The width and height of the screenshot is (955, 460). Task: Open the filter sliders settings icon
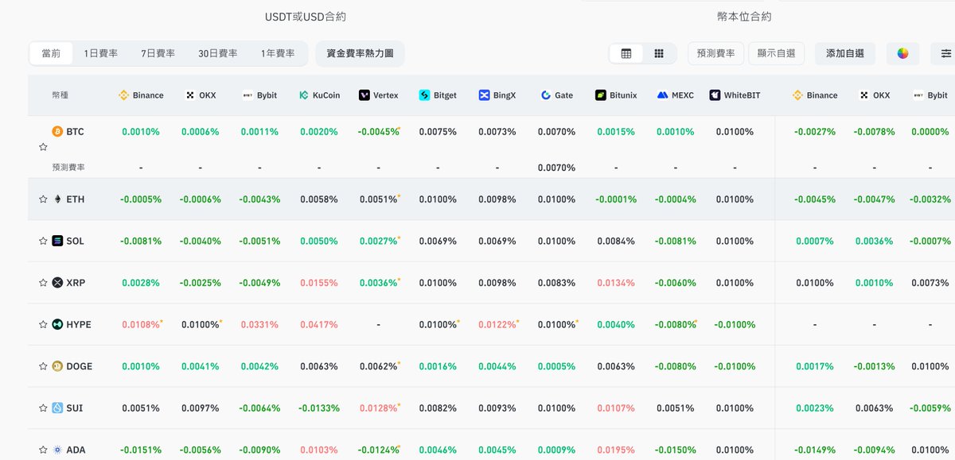tap(945, 53)
